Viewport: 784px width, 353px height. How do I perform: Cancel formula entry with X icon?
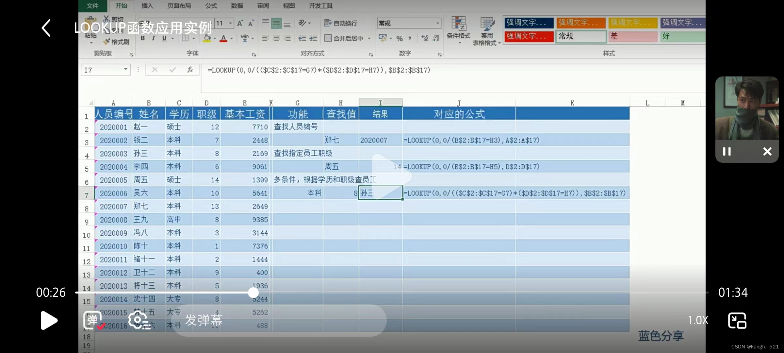tap(155, 70)
